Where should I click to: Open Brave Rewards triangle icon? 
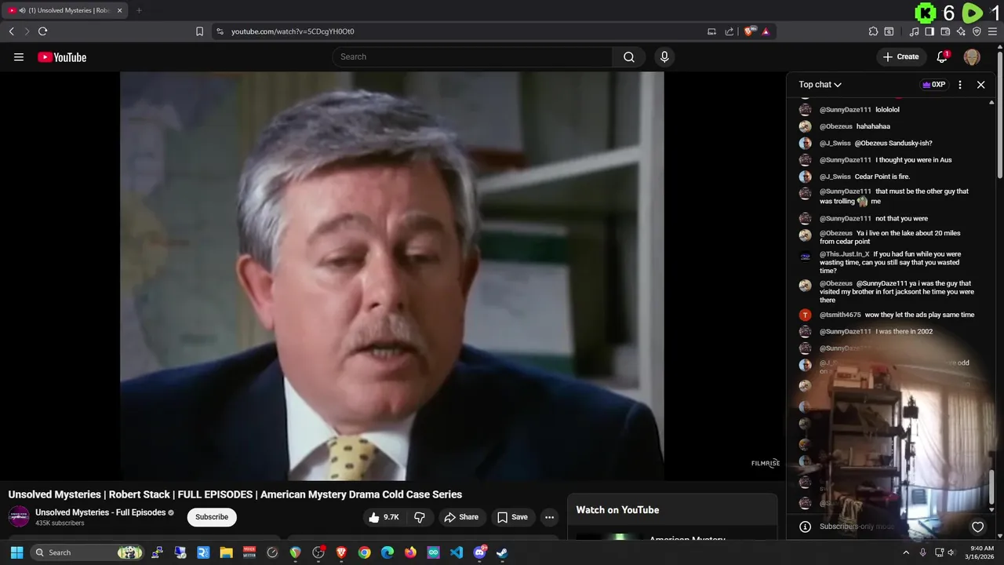point(766,31)
